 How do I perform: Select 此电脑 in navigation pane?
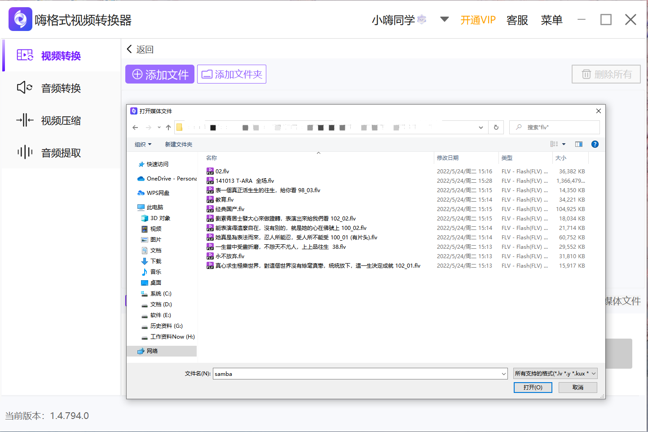pos(150,207)
